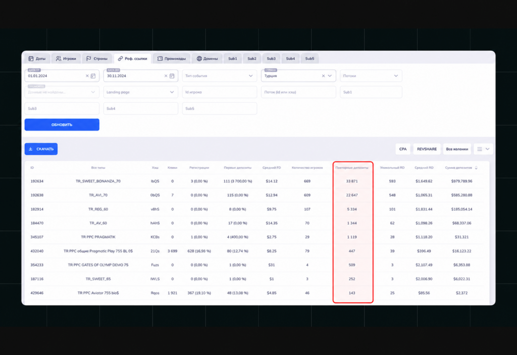
Task: Switch to the Игроки tab
Action: click(66, 59)
